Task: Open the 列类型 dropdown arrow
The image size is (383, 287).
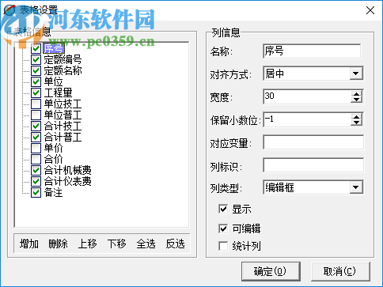Action: point(356,187)
